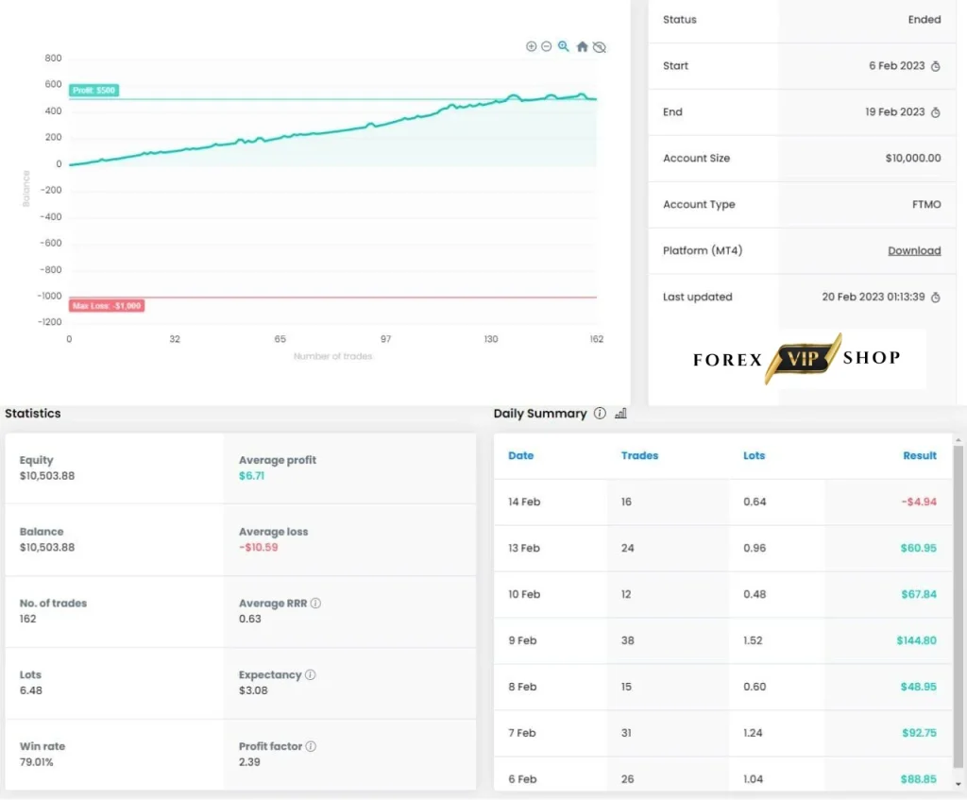Click the clock icon beside Last updated
This screenshot has width=967, height=800.
936,298
